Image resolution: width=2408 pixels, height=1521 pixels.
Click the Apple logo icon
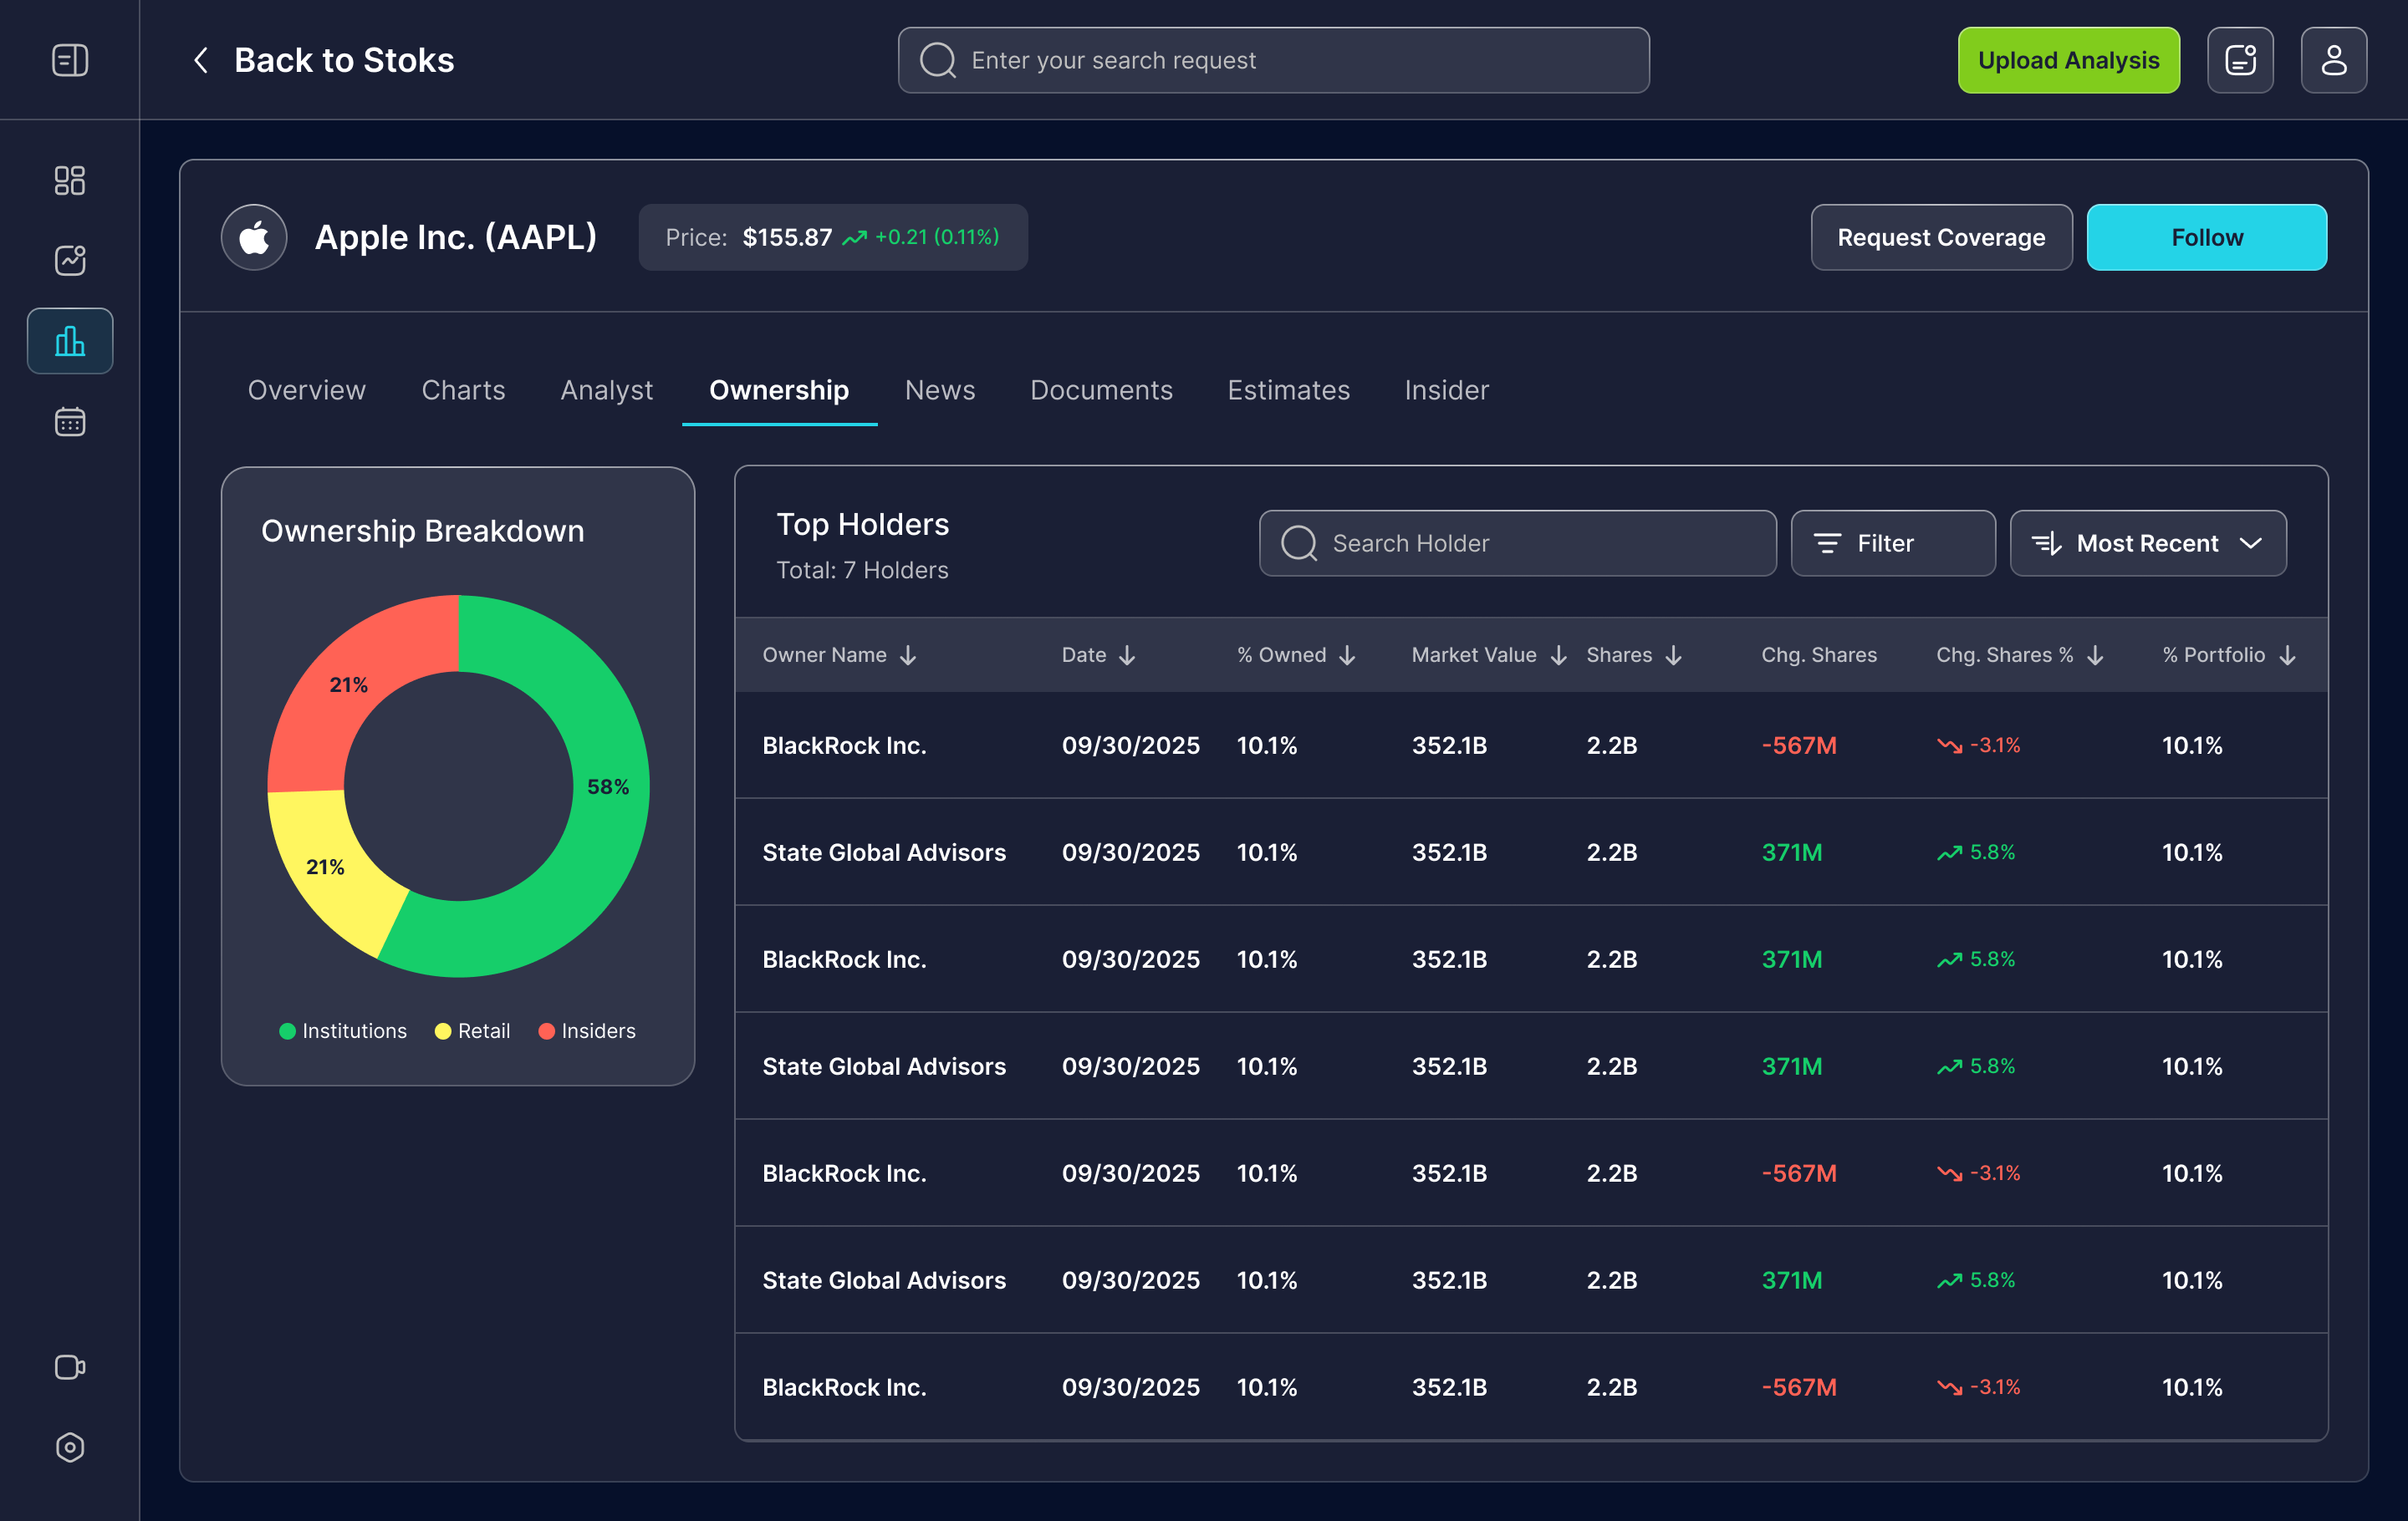254,238
